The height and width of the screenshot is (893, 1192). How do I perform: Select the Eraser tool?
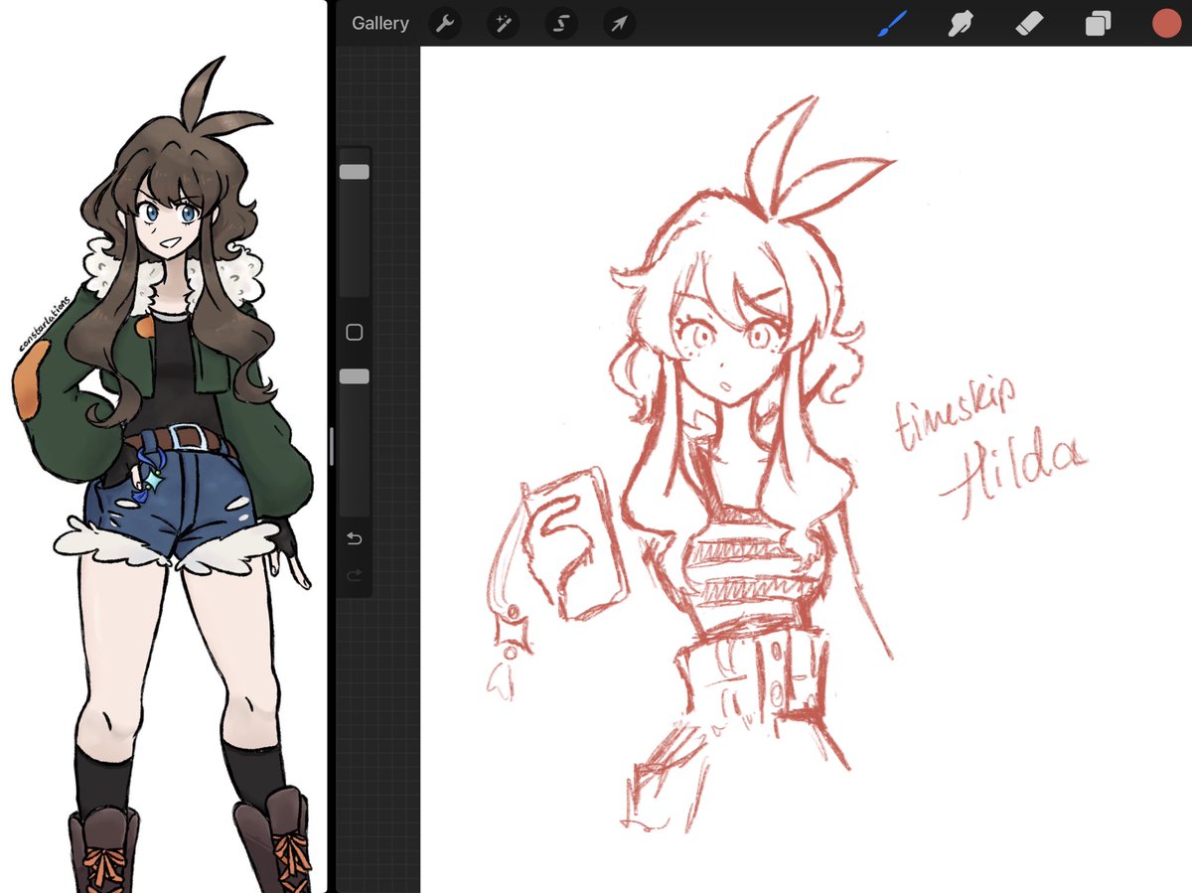point(1029,23)
